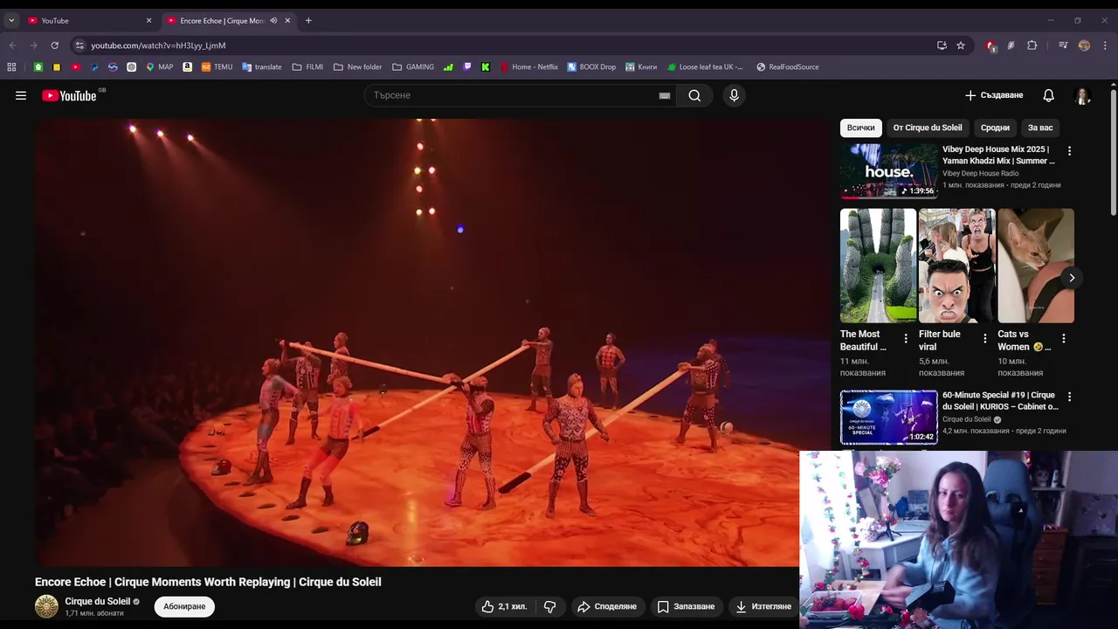Open options for the Vibey Deep House Mix video
Image resolution: width=1118 pixels, height=629 pixels.
[x=1069, y=151]
